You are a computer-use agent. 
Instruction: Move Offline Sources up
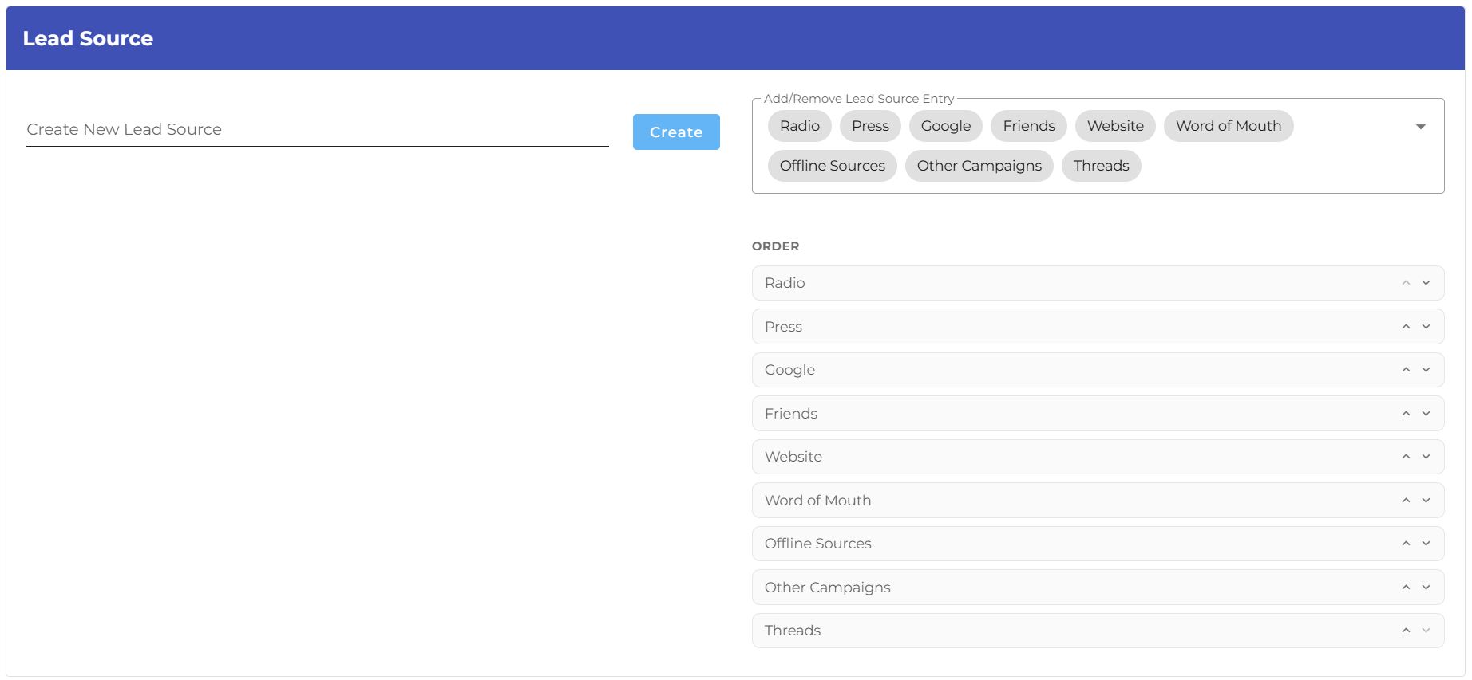click(1406, 544)
